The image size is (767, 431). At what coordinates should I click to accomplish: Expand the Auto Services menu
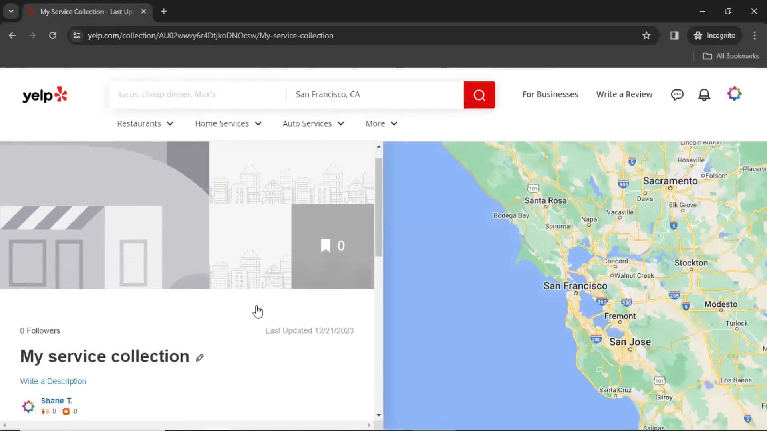tap(313, 124)
